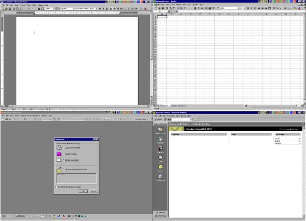Open the Zoom percentage dropdown in Word
This screenshot has height=221, width=306.
pyautogui.click(x=53, y=9)
